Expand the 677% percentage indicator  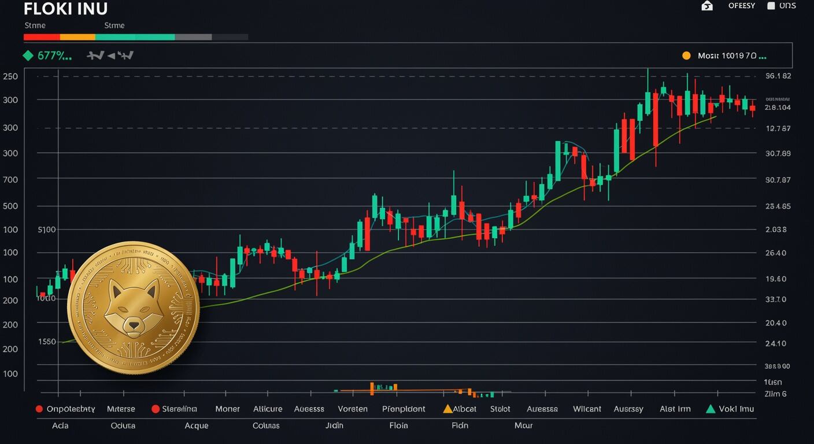point(54,56)
